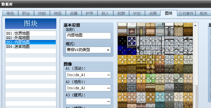This screenshot has width=211, height=108.
Task: Open the 护甲 tab
Action: click(x=89, y=13)
